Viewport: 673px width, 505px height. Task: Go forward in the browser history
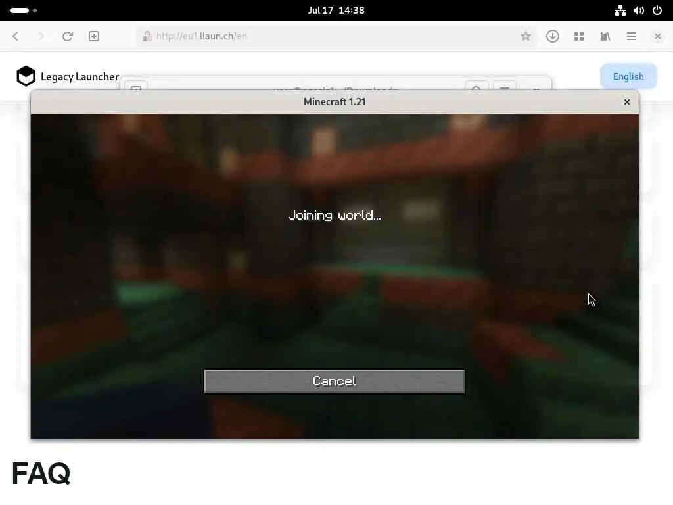41,36
